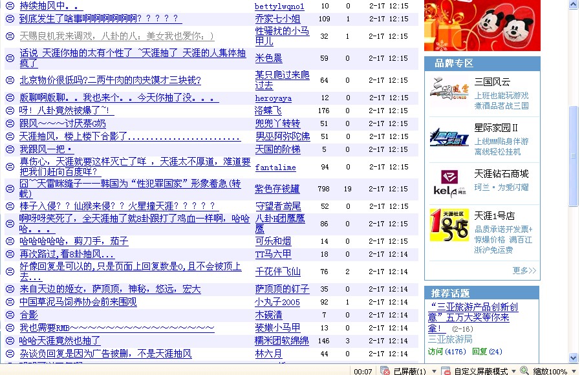Click smiley icon beside '持续抽风中' post

[10, 6]
